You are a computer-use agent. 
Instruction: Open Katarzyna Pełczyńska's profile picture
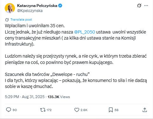10,8
